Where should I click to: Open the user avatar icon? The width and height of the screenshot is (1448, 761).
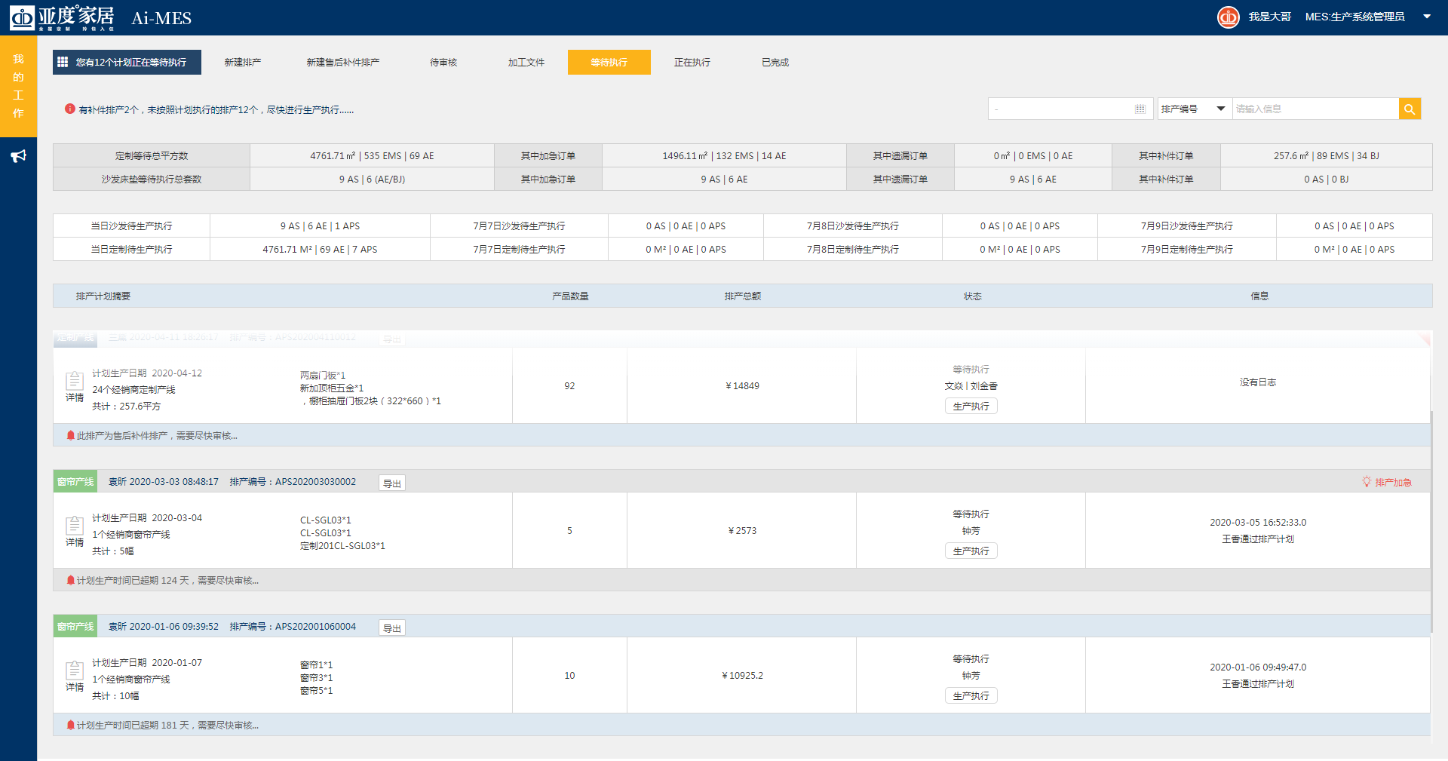coord(1229,17)
